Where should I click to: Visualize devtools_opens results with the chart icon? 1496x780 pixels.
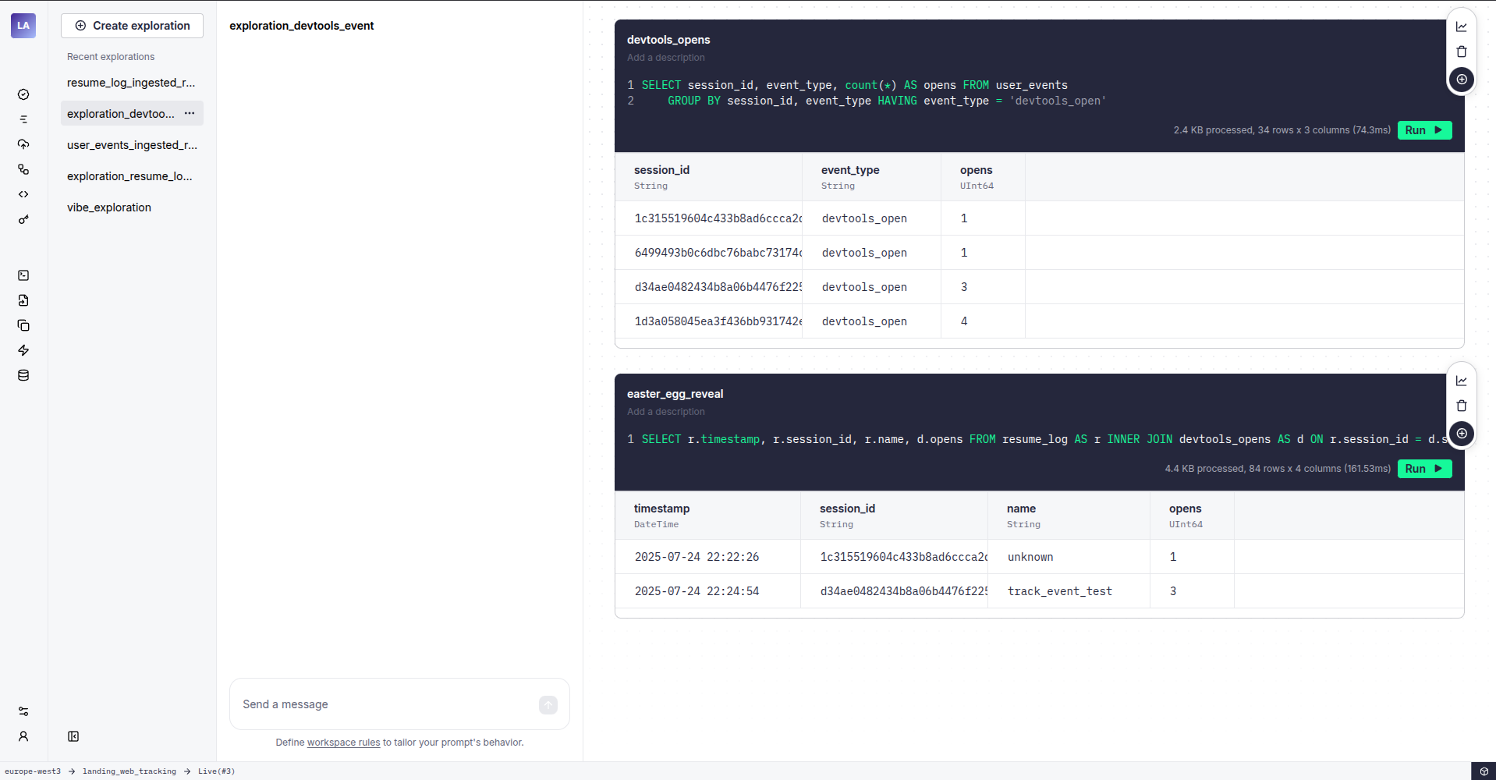pyautogui.click(x=1462, y=26)
